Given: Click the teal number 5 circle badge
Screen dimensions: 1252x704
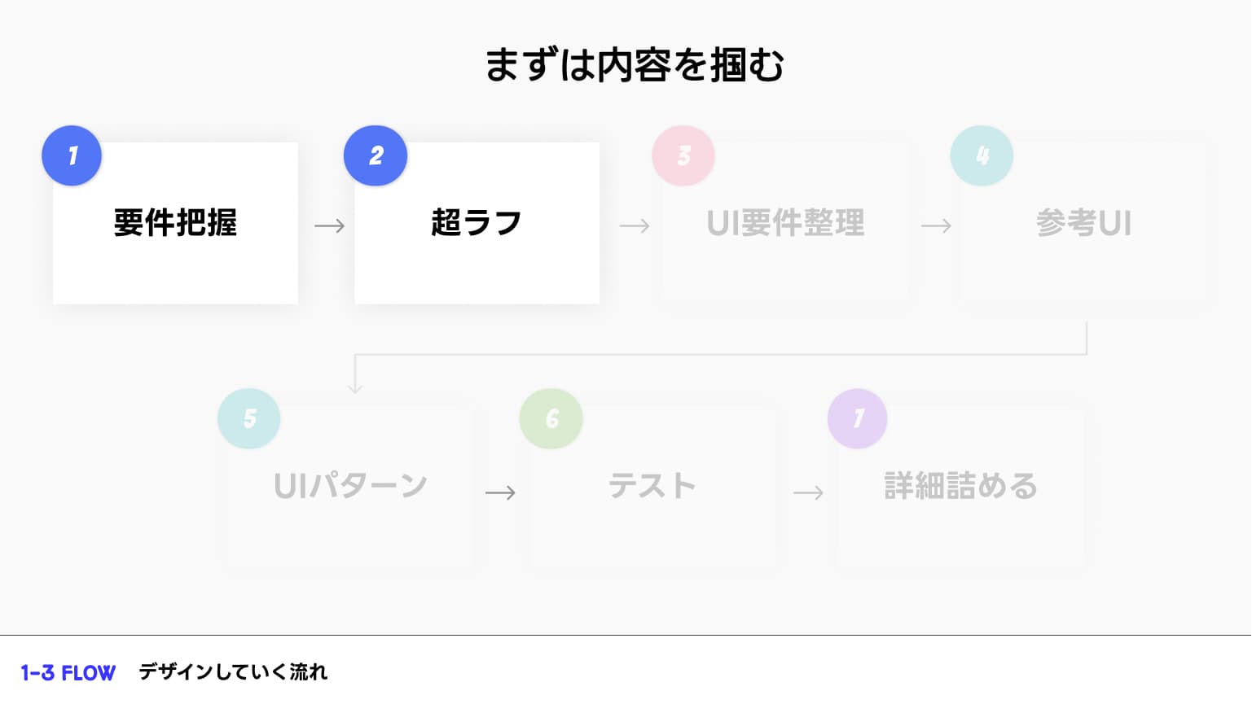Looking at the screenshot, I should pyautogui.click(x=249, y=418).
